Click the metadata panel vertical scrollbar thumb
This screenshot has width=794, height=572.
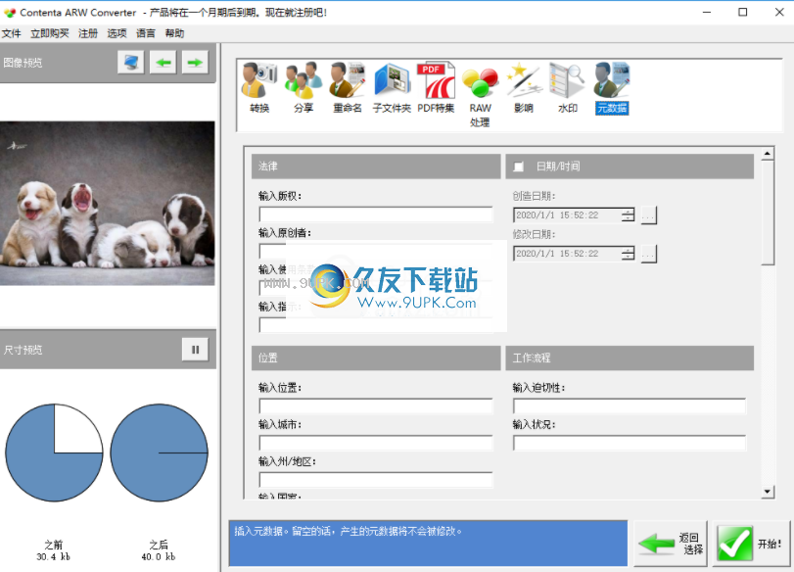coord(768,213)
